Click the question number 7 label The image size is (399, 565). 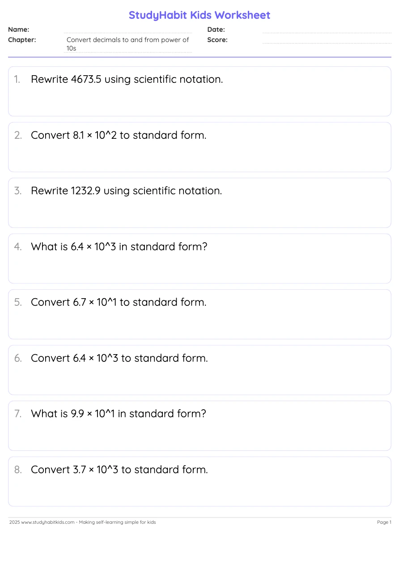coord(18,414)
